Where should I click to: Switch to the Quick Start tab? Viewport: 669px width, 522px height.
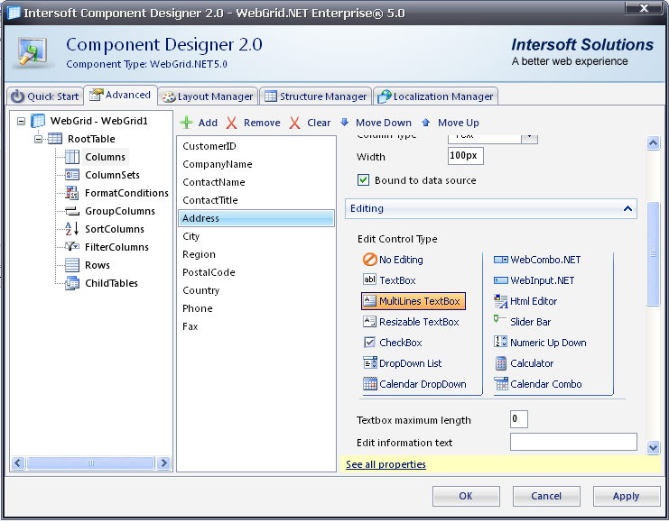coord(45,96)
